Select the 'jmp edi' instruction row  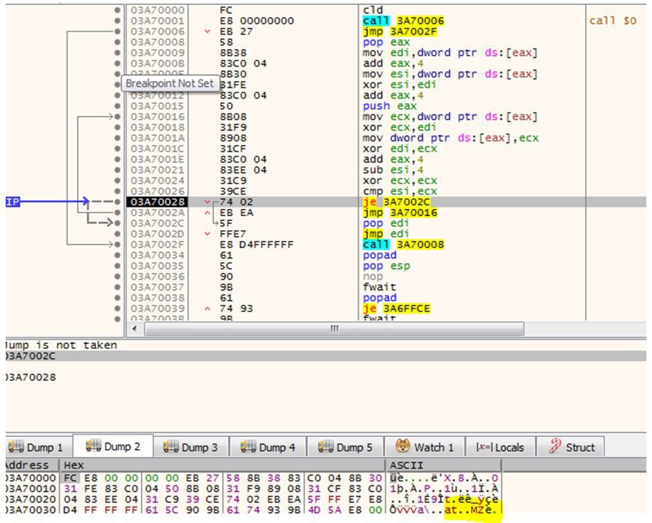click(379, 234)
